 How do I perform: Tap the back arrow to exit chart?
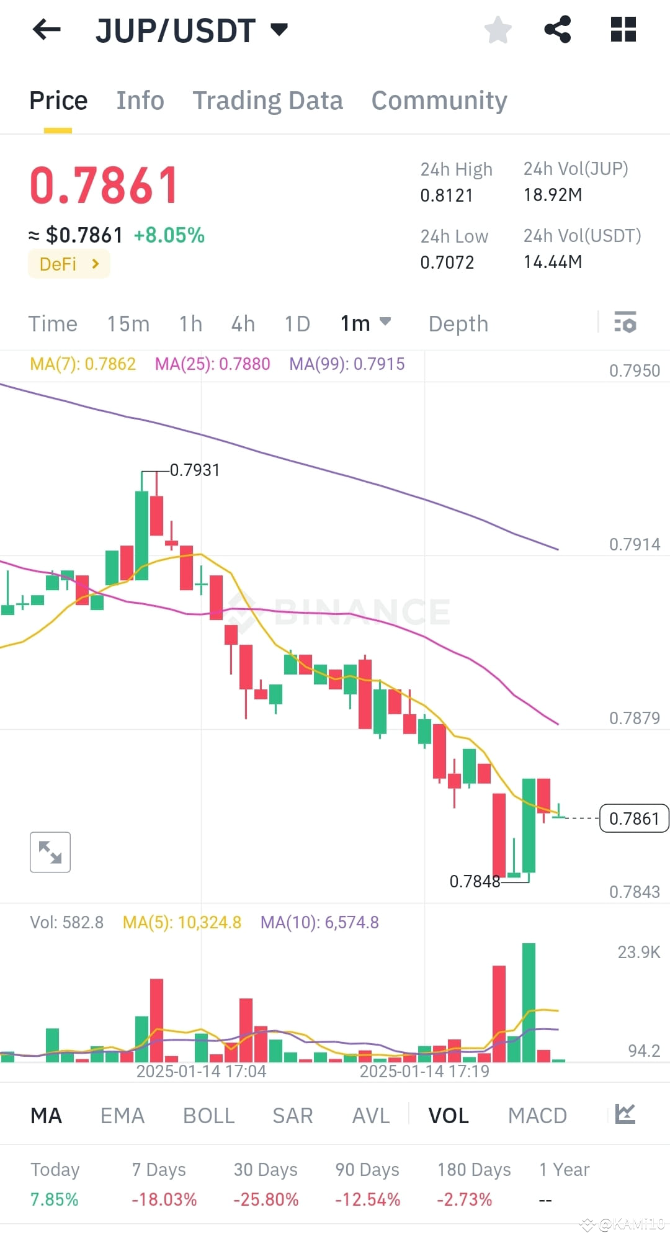tap(45, 30)
